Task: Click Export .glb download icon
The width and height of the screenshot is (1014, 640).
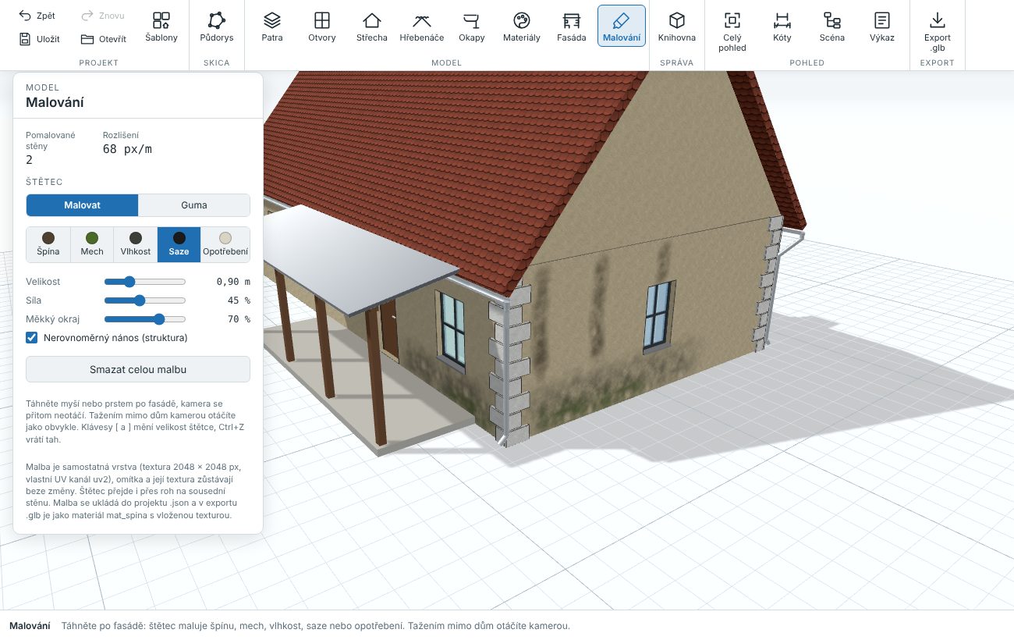Action: (938, 20)
